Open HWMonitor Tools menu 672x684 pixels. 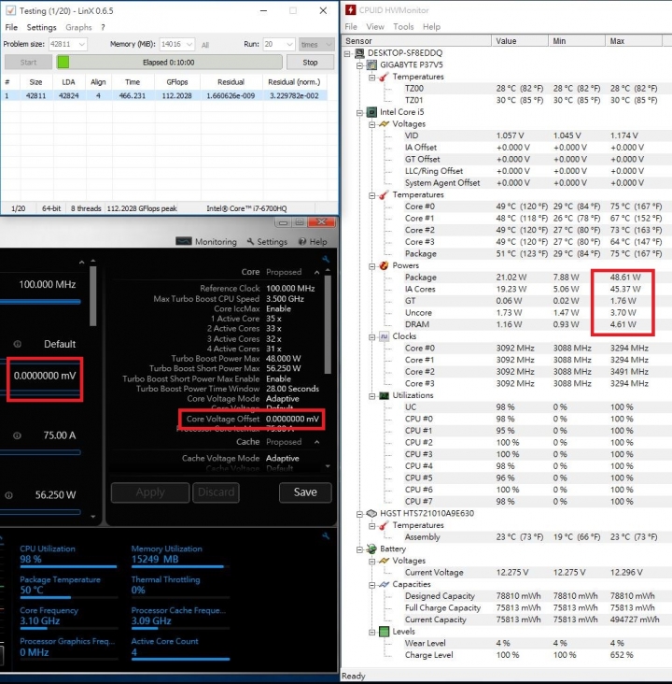[403, 26]
